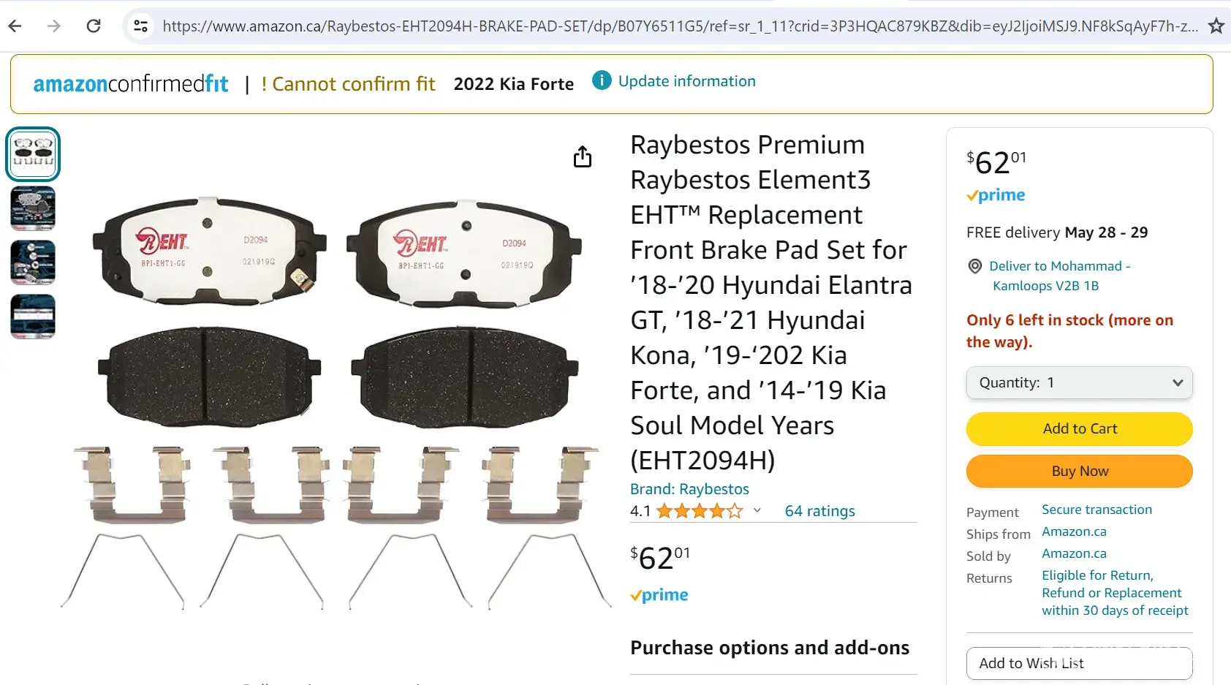The width and height of the screenshot is (1231, 685).
Task: Click the blue info icon beside Update information
Action: point(601,80)
